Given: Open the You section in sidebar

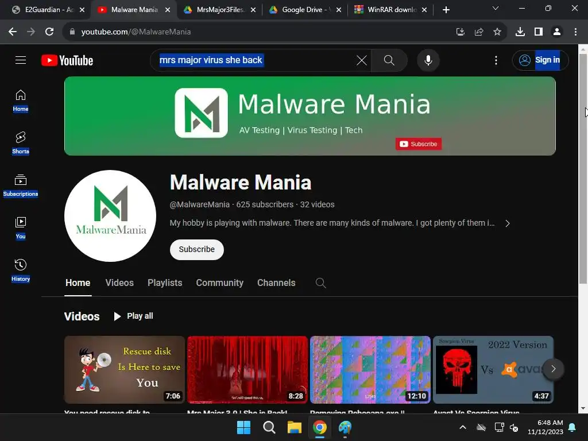Looking at the screenshot, I should coord(21,228).
